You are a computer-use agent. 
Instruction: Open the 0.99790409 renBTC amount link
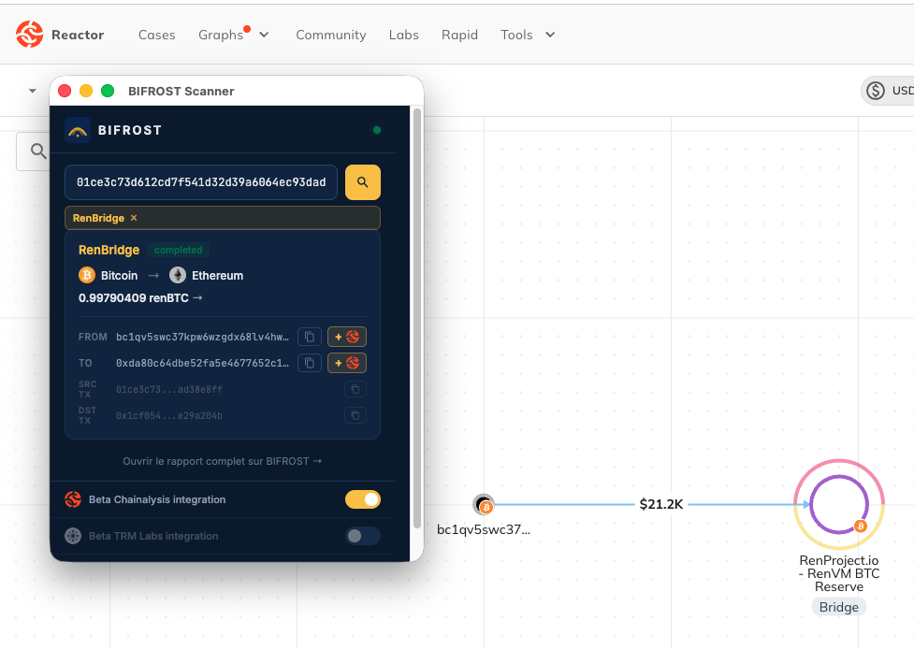click(140, 297)
